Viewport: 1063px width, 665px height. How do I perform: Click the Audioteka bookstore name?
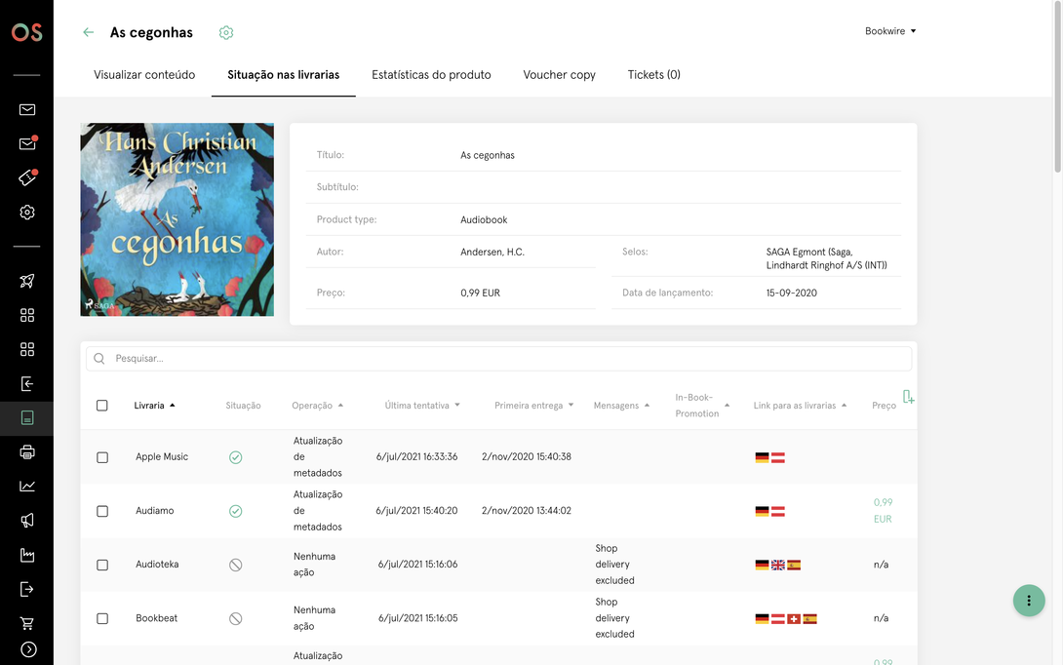click(157, 564)
